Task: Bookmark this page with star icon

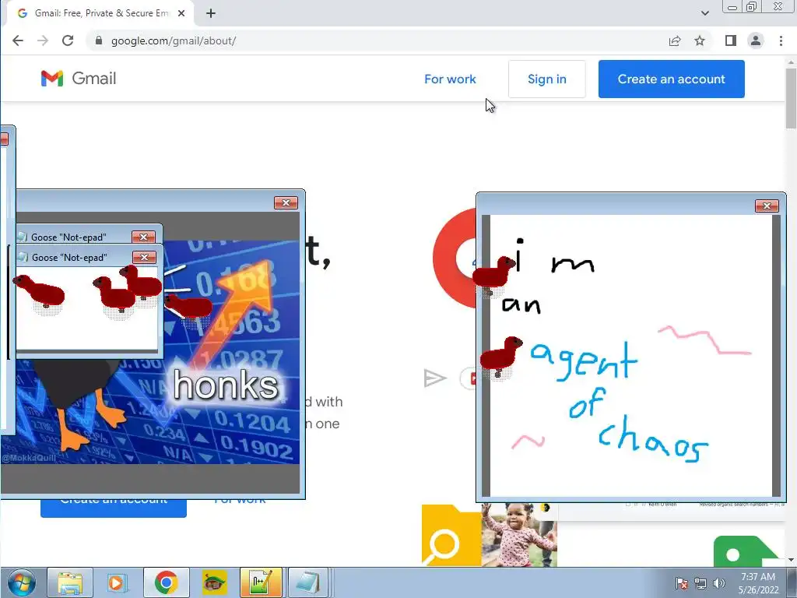Action: [x=700, y=40]
